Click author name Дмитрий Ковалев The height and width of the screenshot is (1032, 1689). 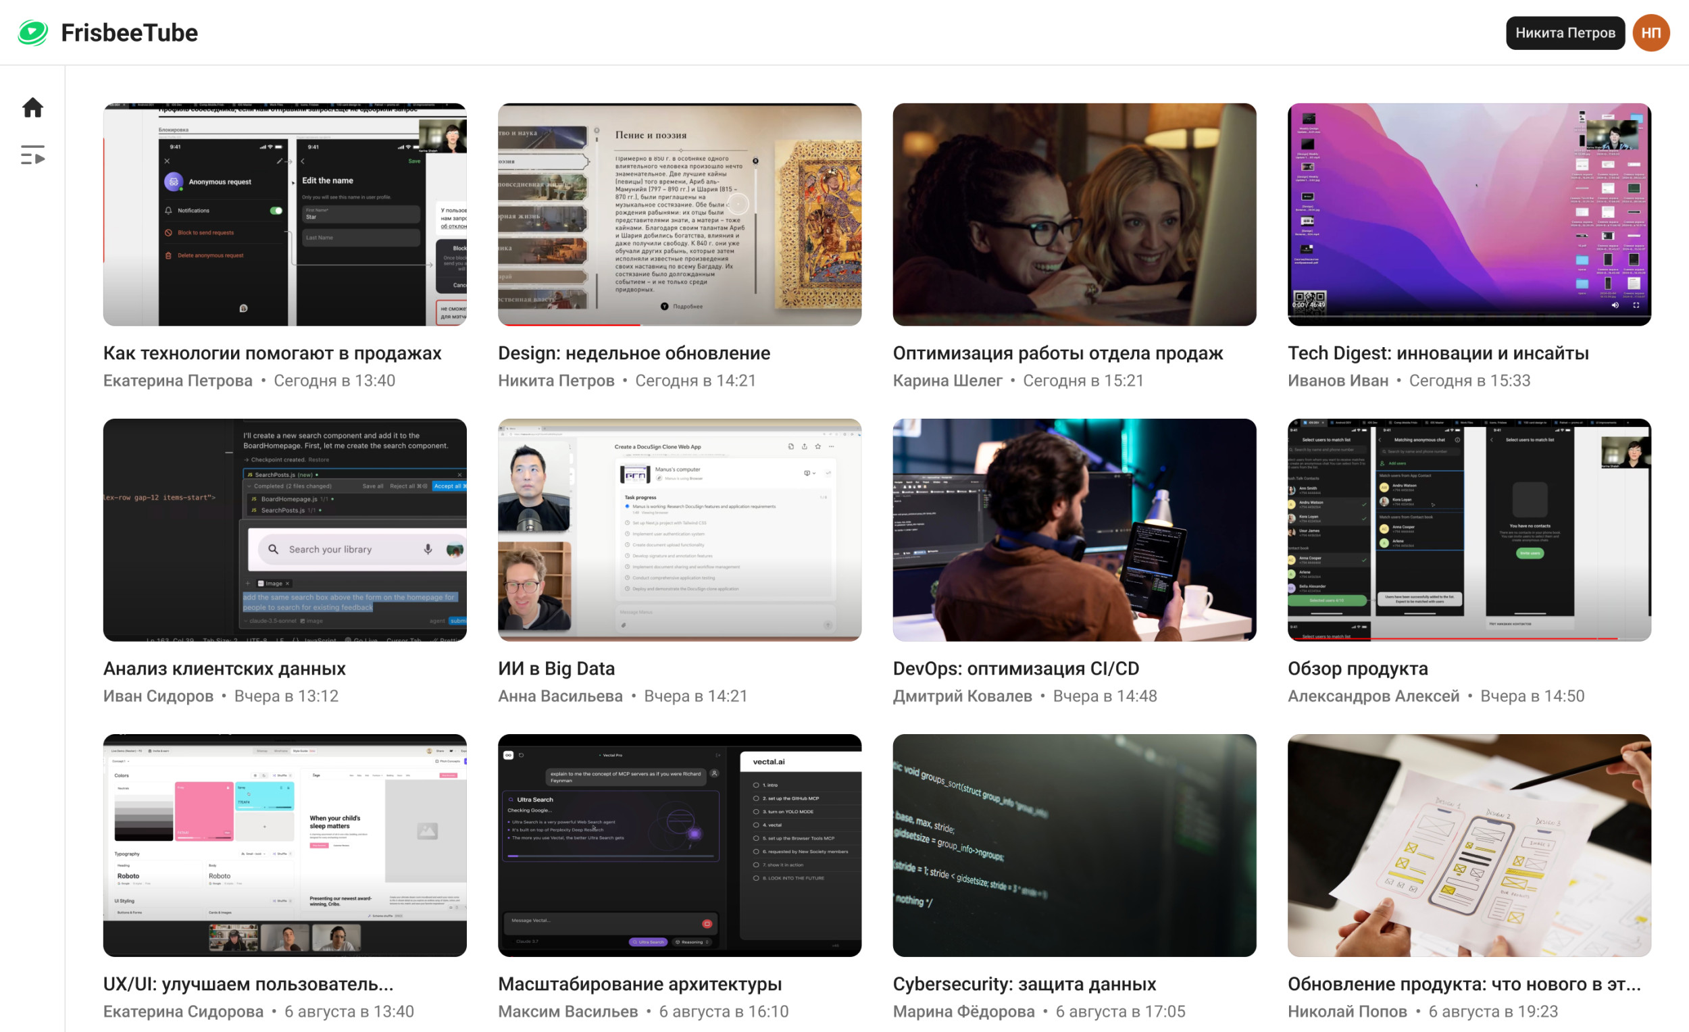coord(961,696)
